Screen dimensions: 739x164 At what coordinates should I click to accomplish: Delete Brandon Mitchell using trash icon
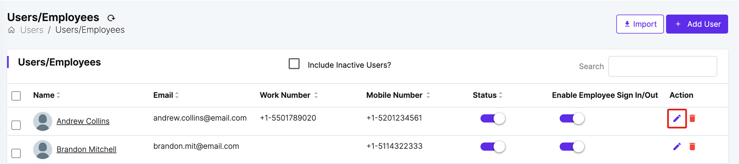coord(692,147)
